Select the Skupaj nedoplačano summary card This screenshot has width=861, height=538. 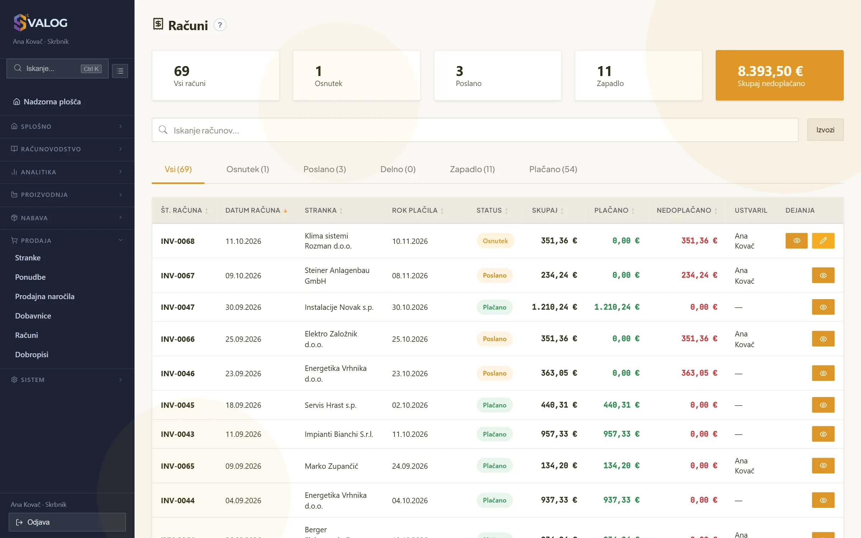click(x=780, y=75)
